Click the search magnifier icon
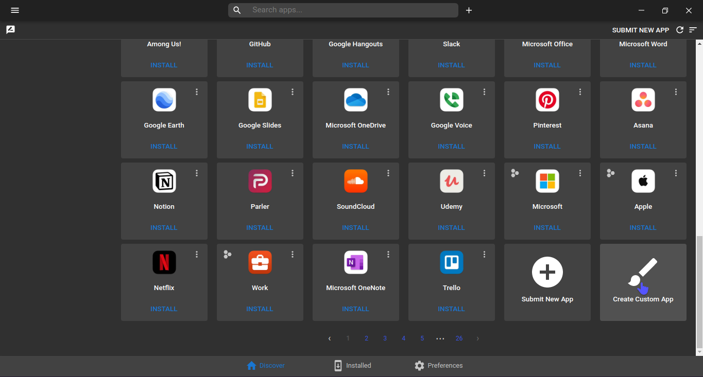703x377 pixels. click(x=237, y=10)
